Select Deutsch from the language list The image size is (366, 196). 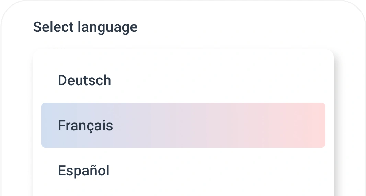(x=84, y=80)
